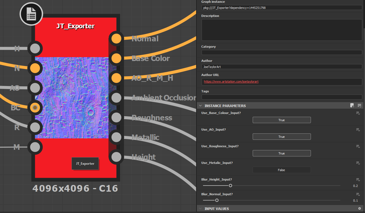Click the Normal output connector
This screenshot has height=213, width=365.
(116, 39)
